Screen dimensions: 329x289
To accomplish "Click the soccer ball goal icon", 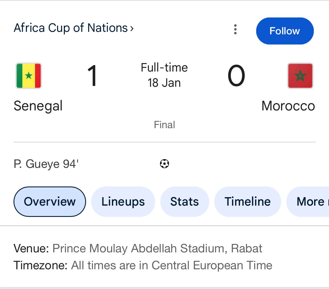I will coord(164,164).
